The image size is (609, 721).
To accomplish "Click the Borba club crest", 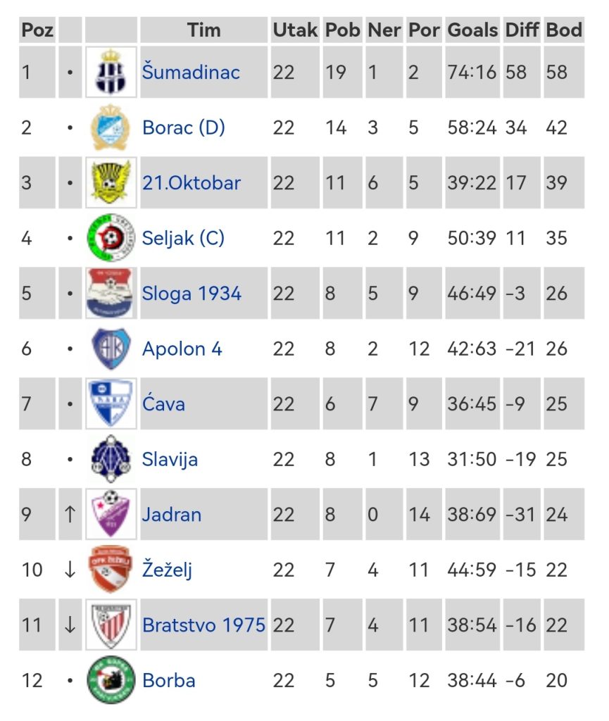I will (x=111, y=680).
